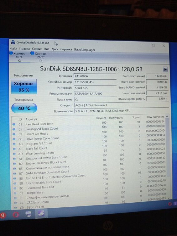Click the ID column header
This screenshot has height=236, width=177.
click(x=20, y=119)
